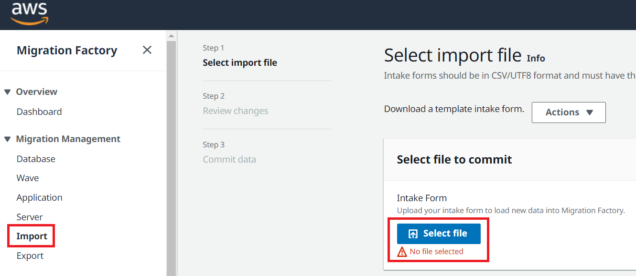Collapse the Migration Management section arrow
This screenshot has height=276, width=636.
click(x=7, y=139)
